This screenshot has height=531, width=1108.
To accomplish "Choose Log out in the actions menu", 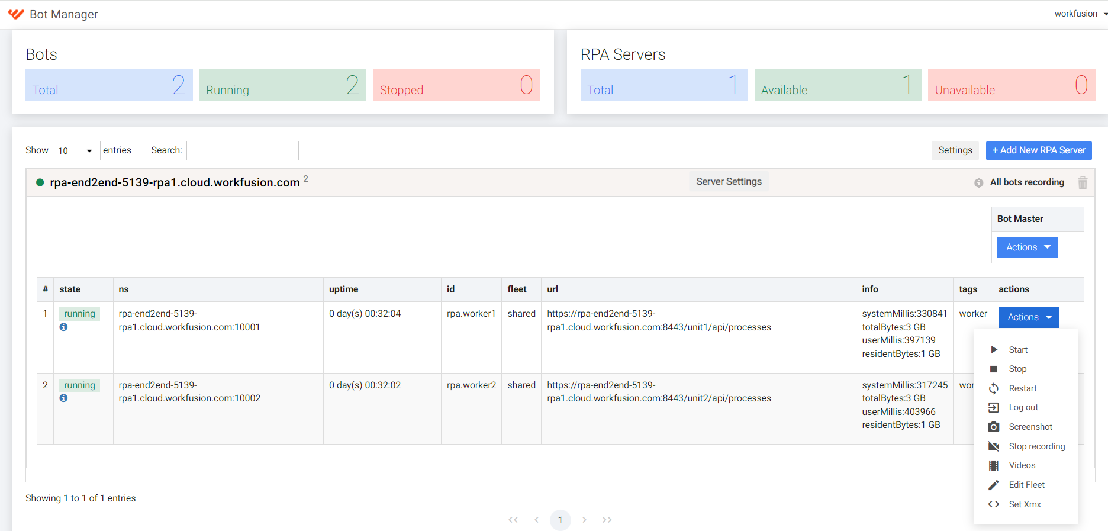I will coord(1023,407).
